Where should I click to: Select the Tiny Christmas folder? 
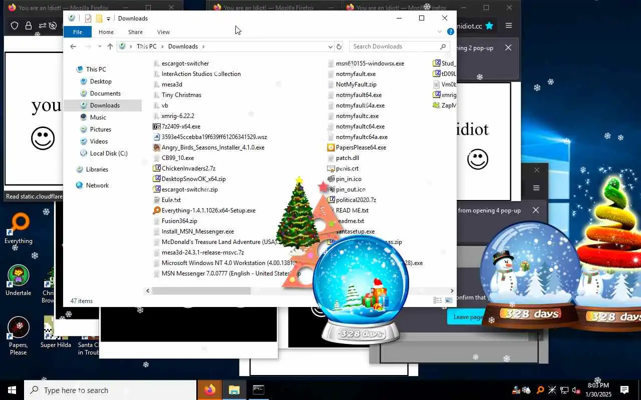[181, 95]
